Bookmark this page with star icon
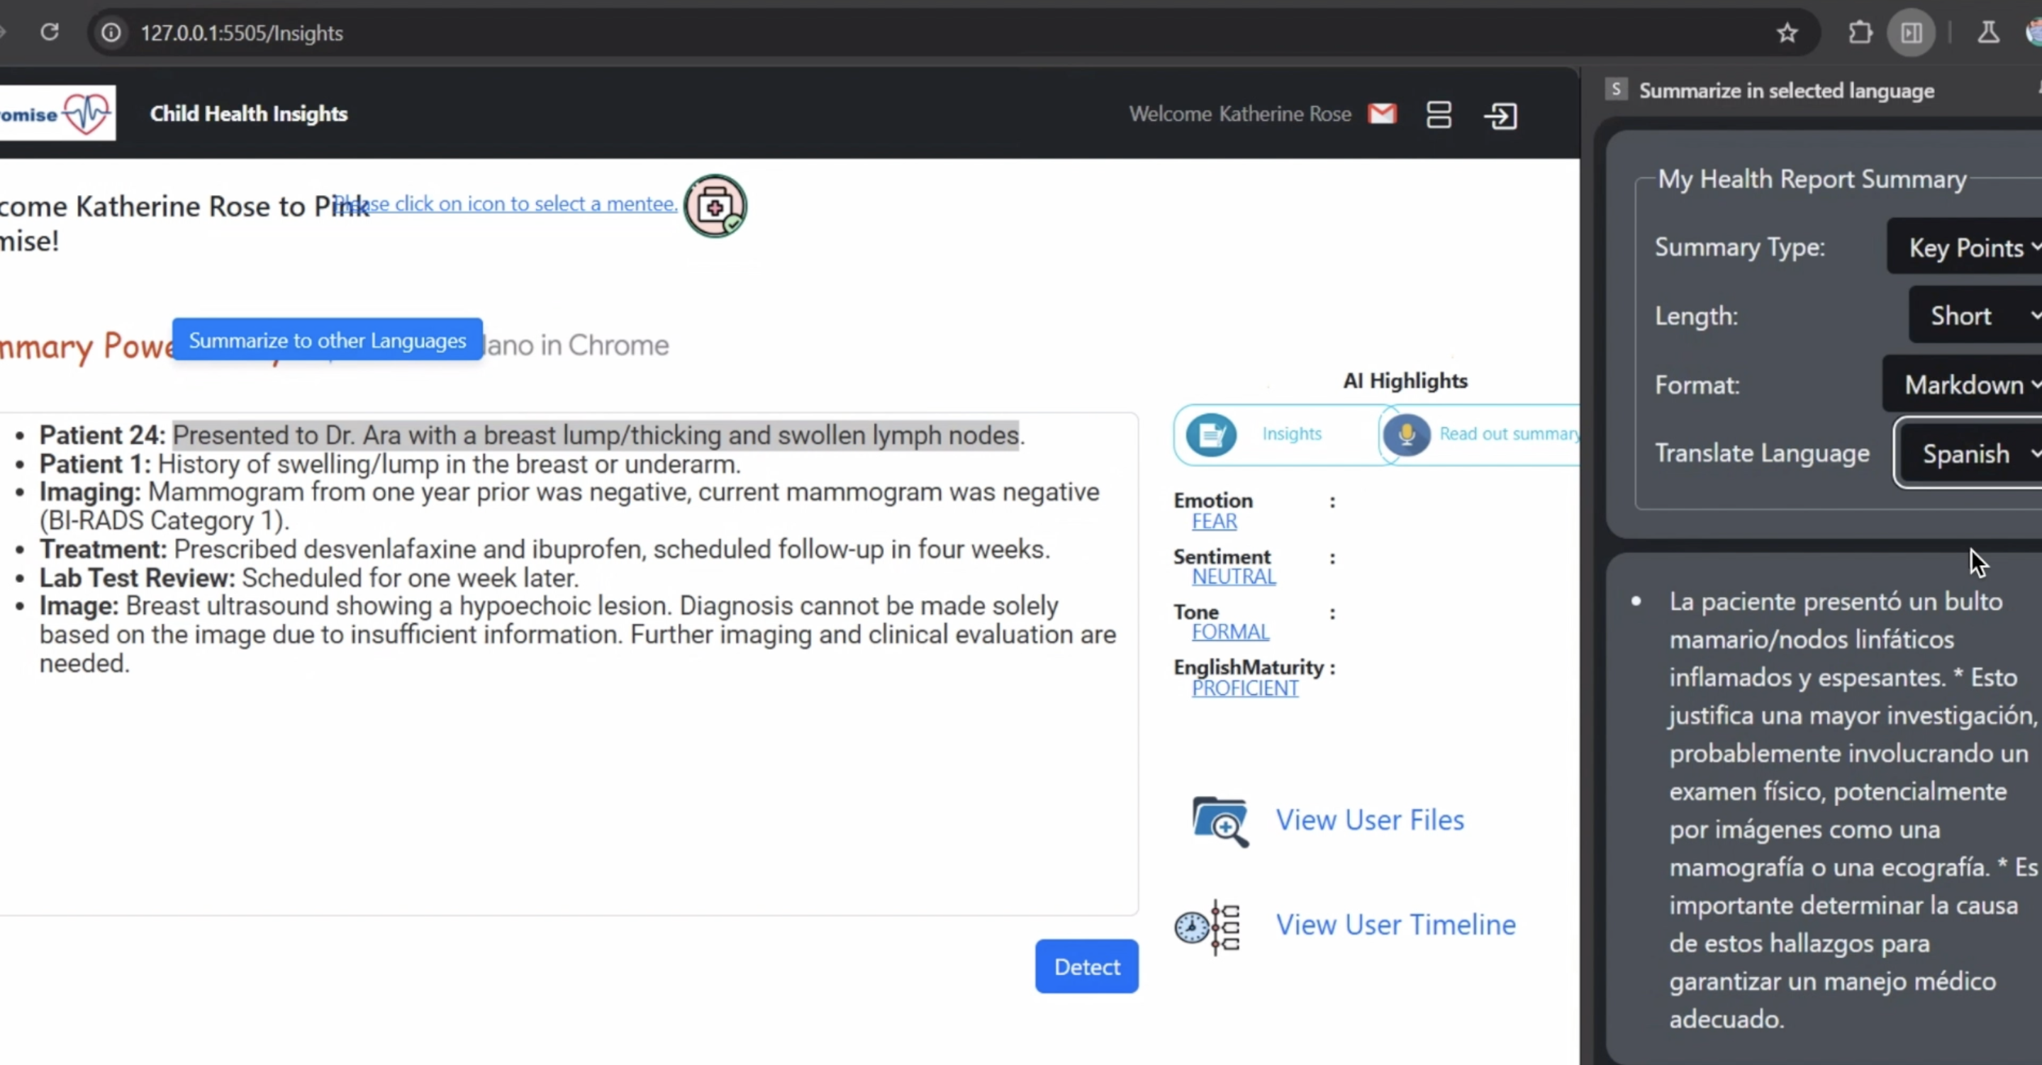The width and height of the screenshot is (2042, 1065). point(1787,33)
